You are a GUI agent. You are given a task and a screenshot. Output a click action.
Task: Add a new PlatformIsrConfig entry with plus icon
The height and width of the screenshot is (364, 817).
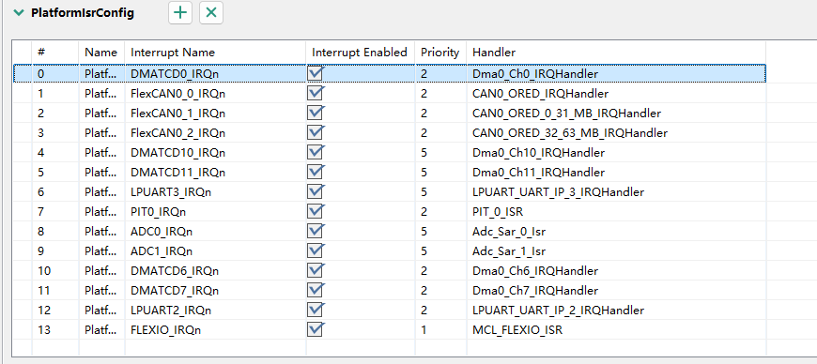pos(180,13)
